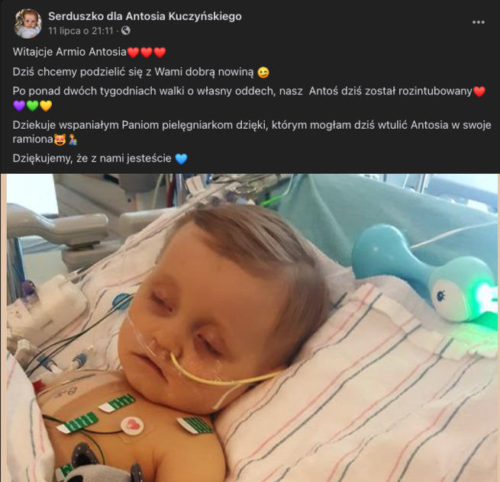Image resolution: width=500 pixels, height=482 pixels.
Task: Click the red heart after "rozintubowany"
Action: click(x=479, y=92)
